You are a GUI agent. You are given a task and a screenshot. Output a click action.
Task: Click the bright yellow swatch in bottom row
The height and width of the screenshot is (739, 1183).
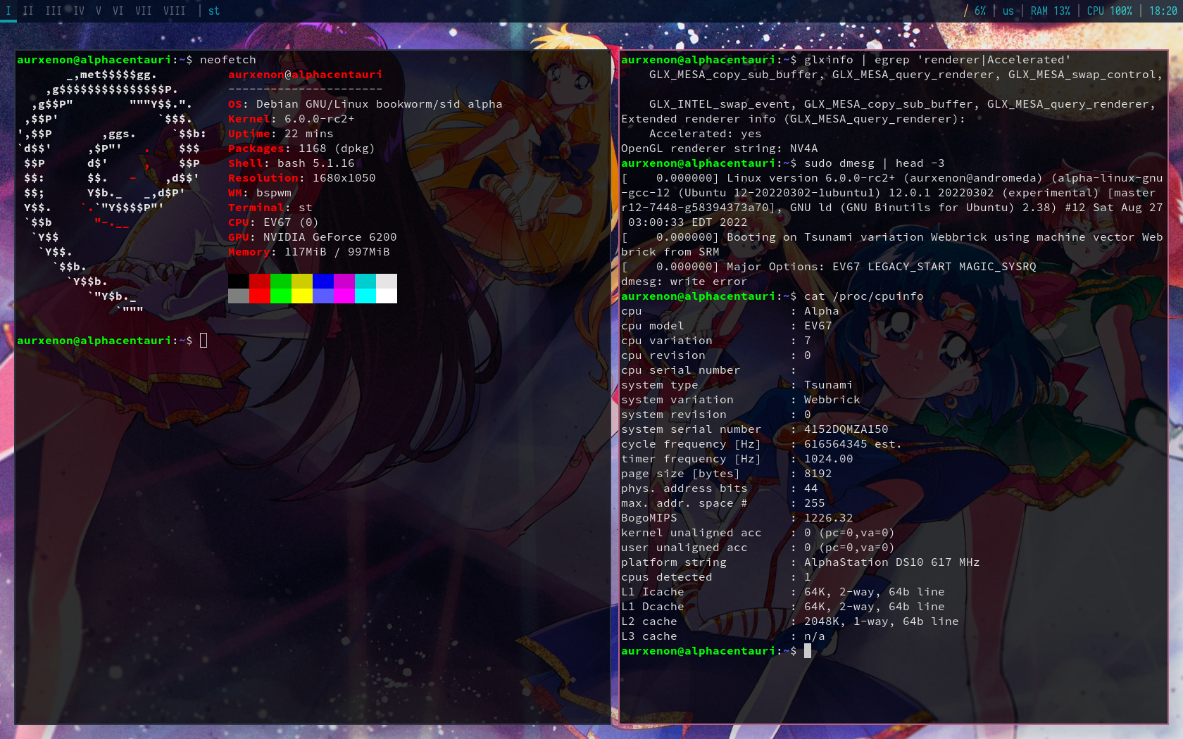click(302, 296)
